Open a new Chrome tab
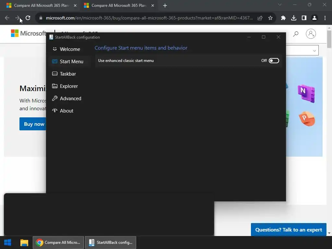 (x=165, y=6)
